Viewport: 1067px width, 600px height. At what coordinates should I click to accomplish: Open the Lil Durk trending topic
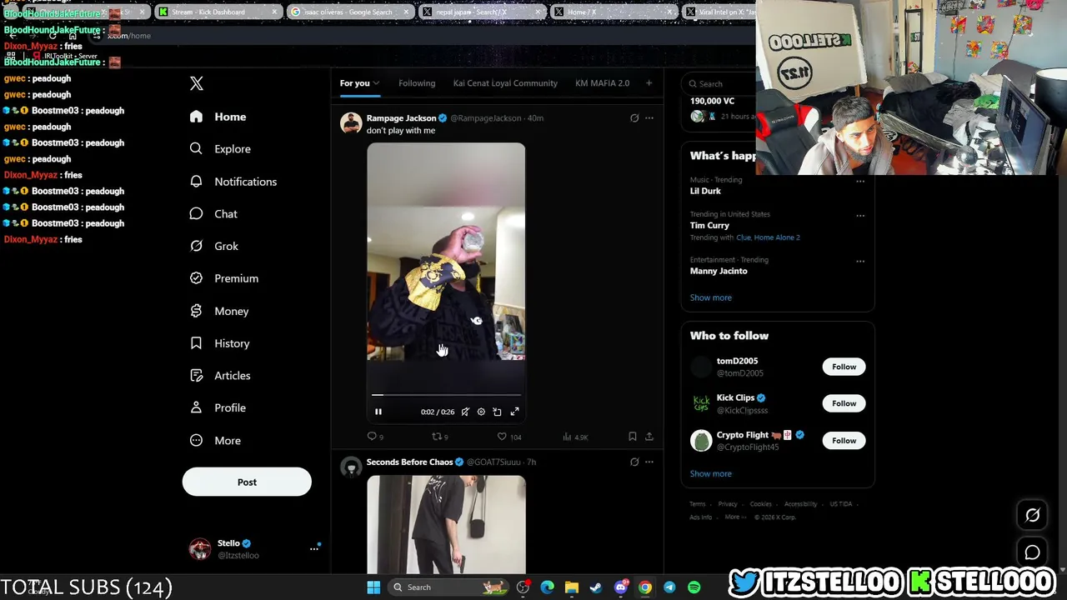pyautogui.click(x=705, y=192)
